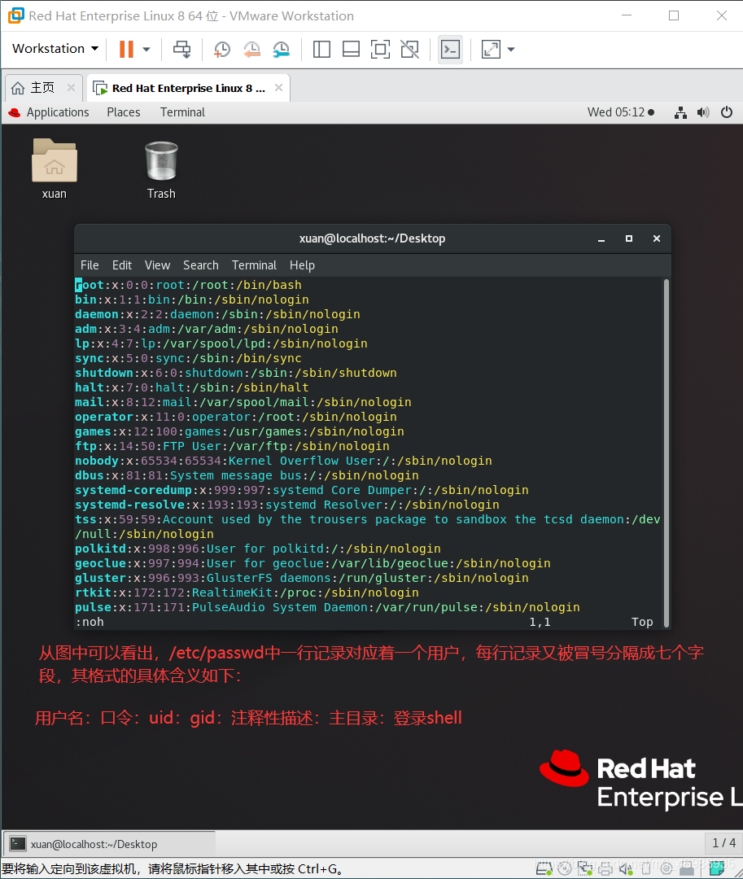Click the sound card status icon
743x879 pixels.
pyautogui.click(x=625, y=868)
